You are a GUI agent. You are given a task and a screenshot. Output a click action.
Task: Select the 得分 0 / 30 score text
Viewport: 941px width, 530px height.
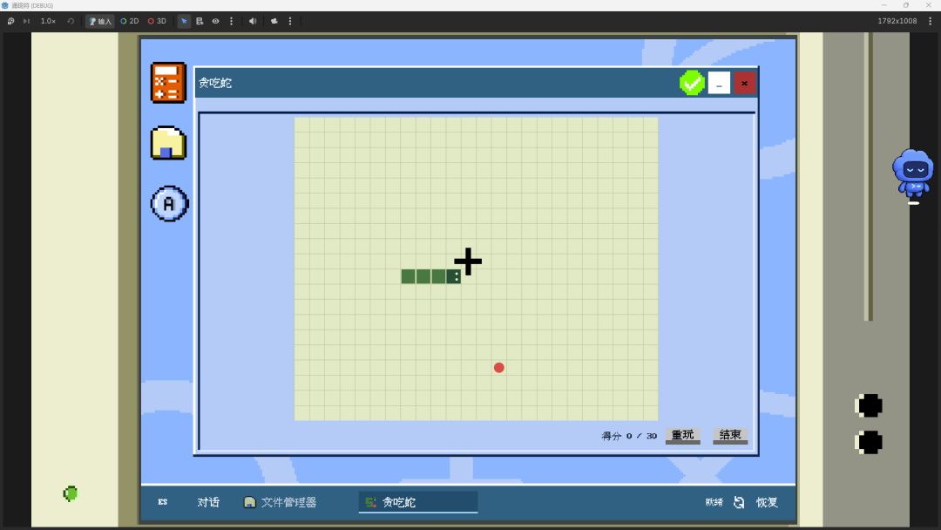pyautogui.click(x=629, y=436)
